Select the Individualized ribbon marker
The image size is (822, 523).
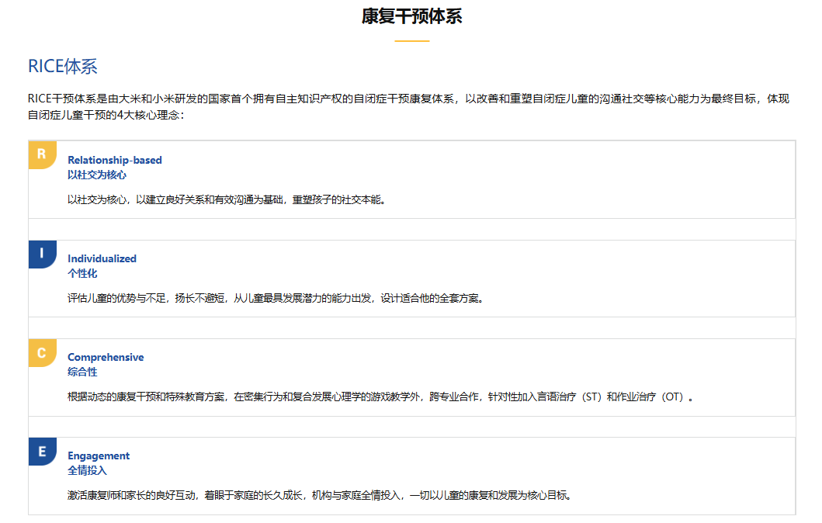point(41,252)
